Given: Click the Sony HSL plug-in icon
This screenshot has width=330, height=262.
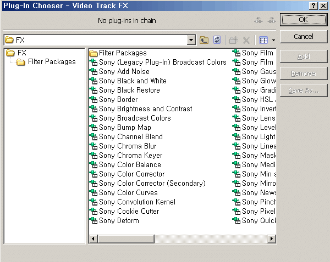Looking at the screenshot, I should point(237,99).
